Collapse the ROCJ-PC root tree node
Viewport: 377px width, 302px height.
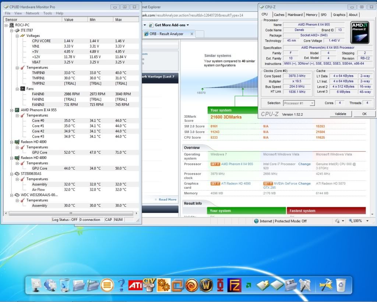[x=6, y=25]
